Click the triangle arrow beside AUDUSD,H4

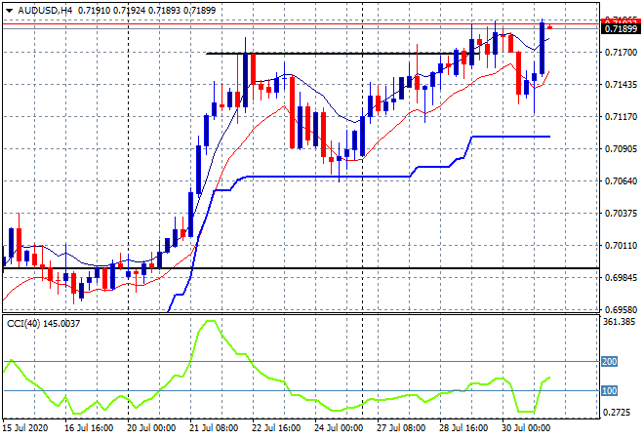[x=10, y=11]
